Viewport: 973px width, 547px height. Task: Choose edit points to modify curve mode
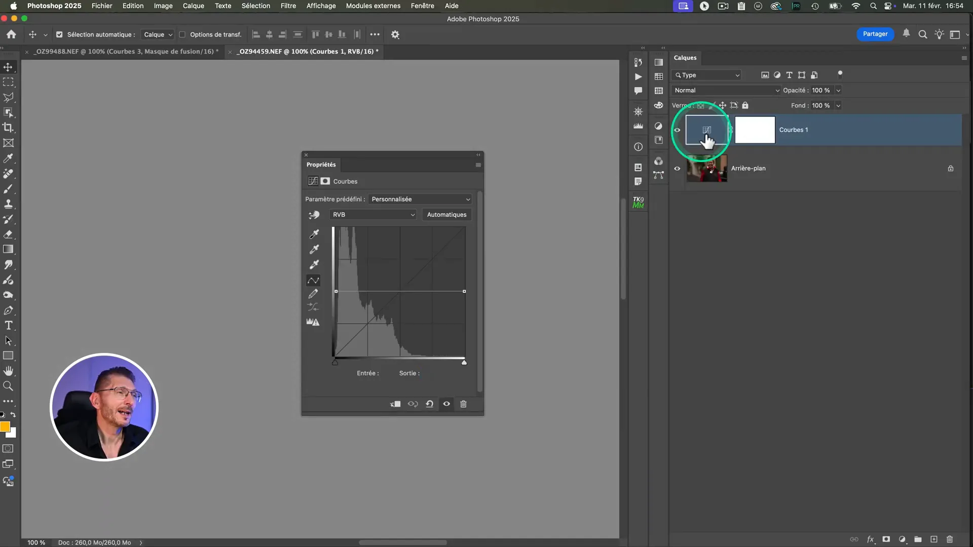pos(313,280)
